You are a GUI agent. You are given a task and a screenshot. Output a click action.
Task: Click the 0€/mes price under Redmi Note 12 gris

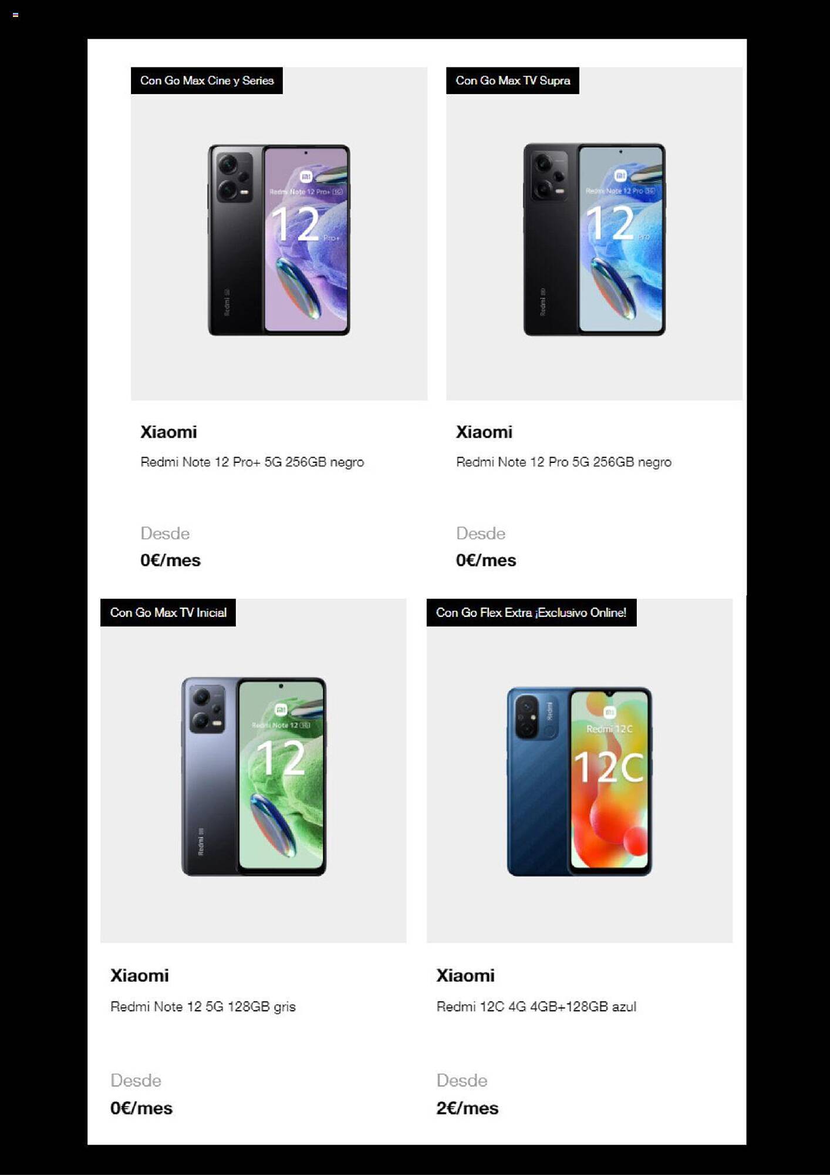[141, 1108]
